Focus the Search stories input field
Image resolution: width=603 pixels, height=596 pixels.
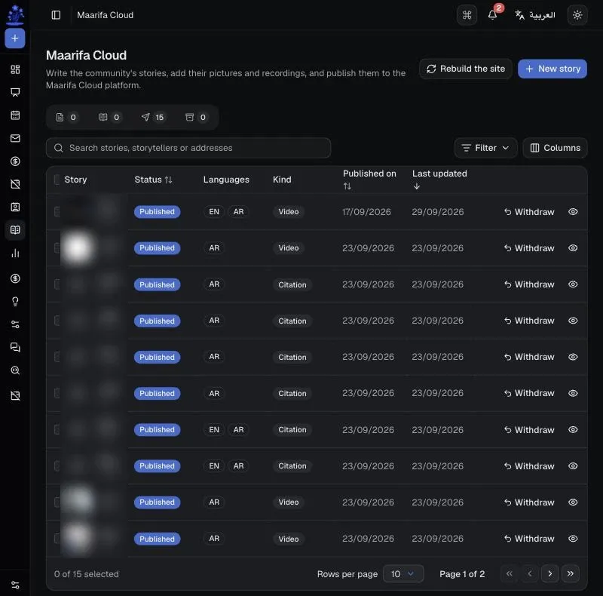point(188,148)
